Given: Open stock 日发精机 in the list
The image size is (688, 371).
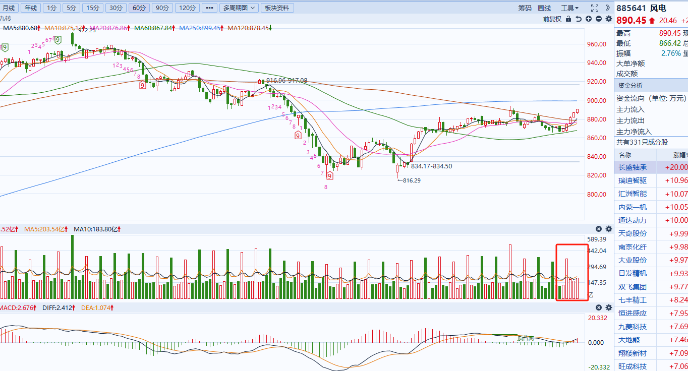Looking at the screenshot, I should (633, 273).
